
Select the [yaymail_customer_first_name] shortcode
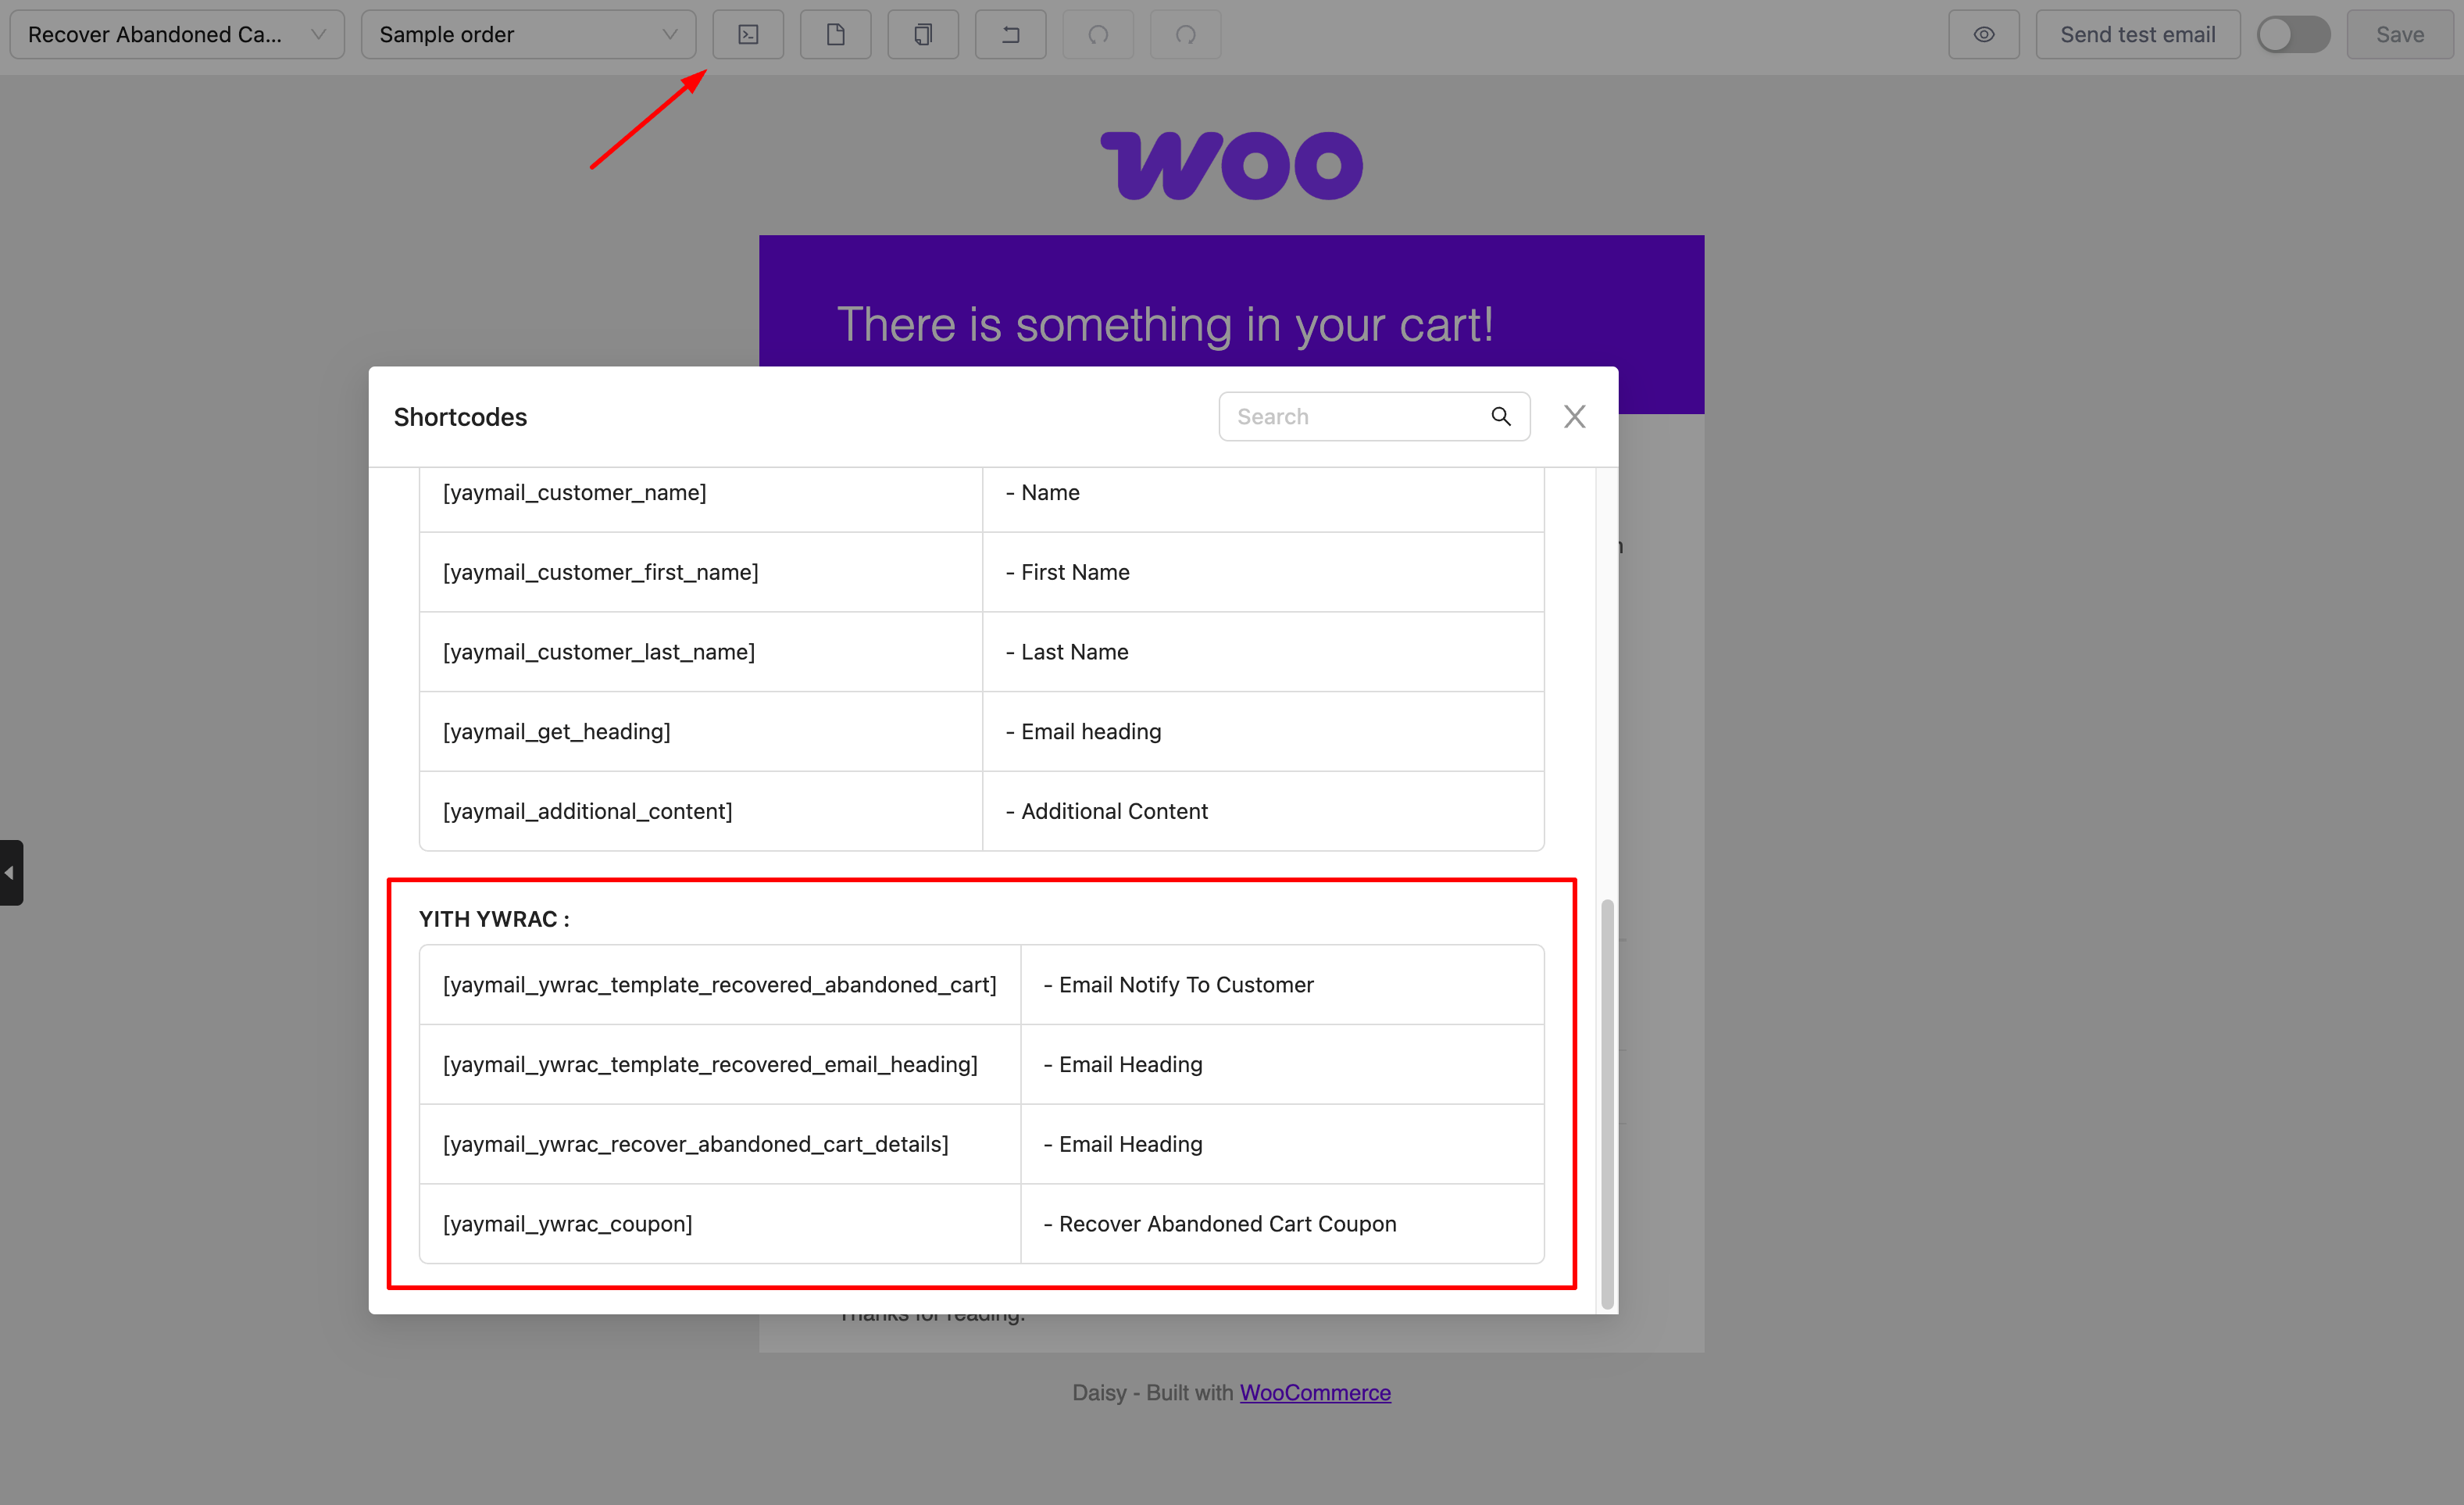[x=600, y=572]
